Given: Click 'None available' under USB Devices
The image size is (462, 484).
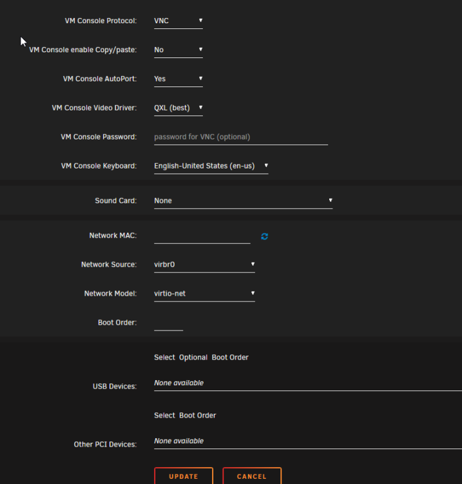Looking at the screenshot, I should tap(178, 383).
